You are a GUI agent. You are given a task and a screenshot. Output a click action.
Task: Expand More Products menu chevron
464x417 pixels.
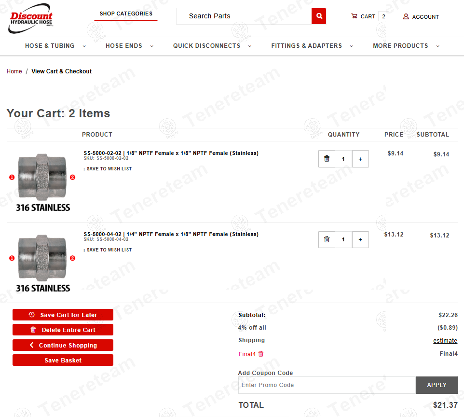point(437,46)
